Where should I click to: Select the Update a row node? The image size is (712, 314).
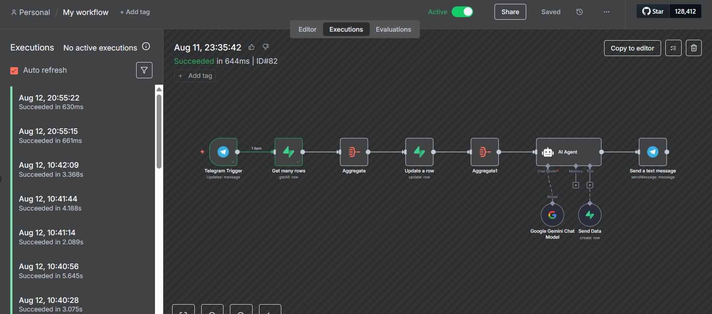pyautogui.click(x=420, y=152)
